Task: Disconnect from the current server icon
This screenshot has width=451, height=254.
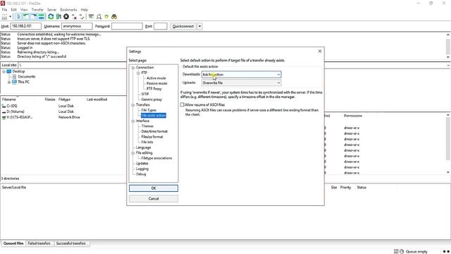Action: point(74,17)
